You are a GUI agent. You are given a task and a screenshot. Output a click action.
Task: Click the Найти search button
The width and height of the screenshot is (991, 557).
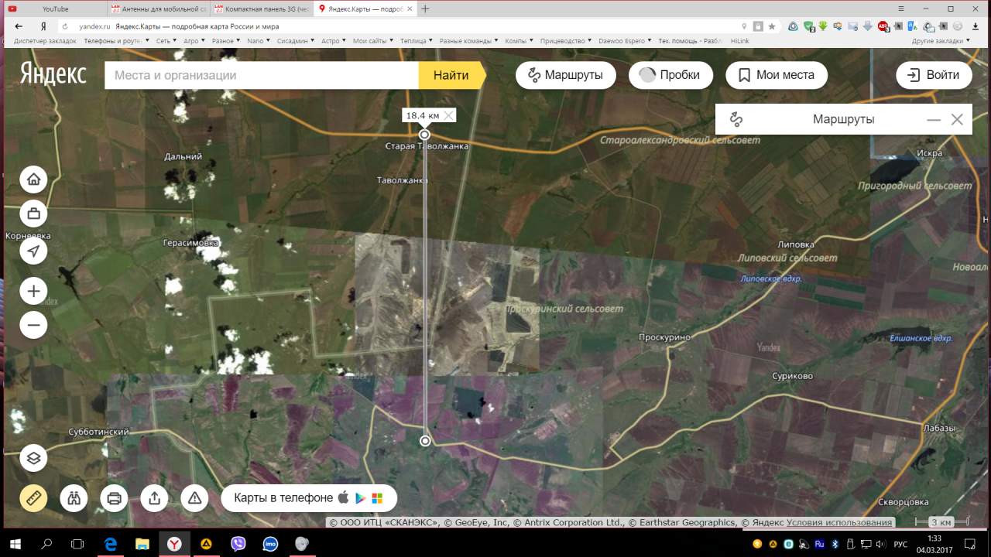pos(452,75)
